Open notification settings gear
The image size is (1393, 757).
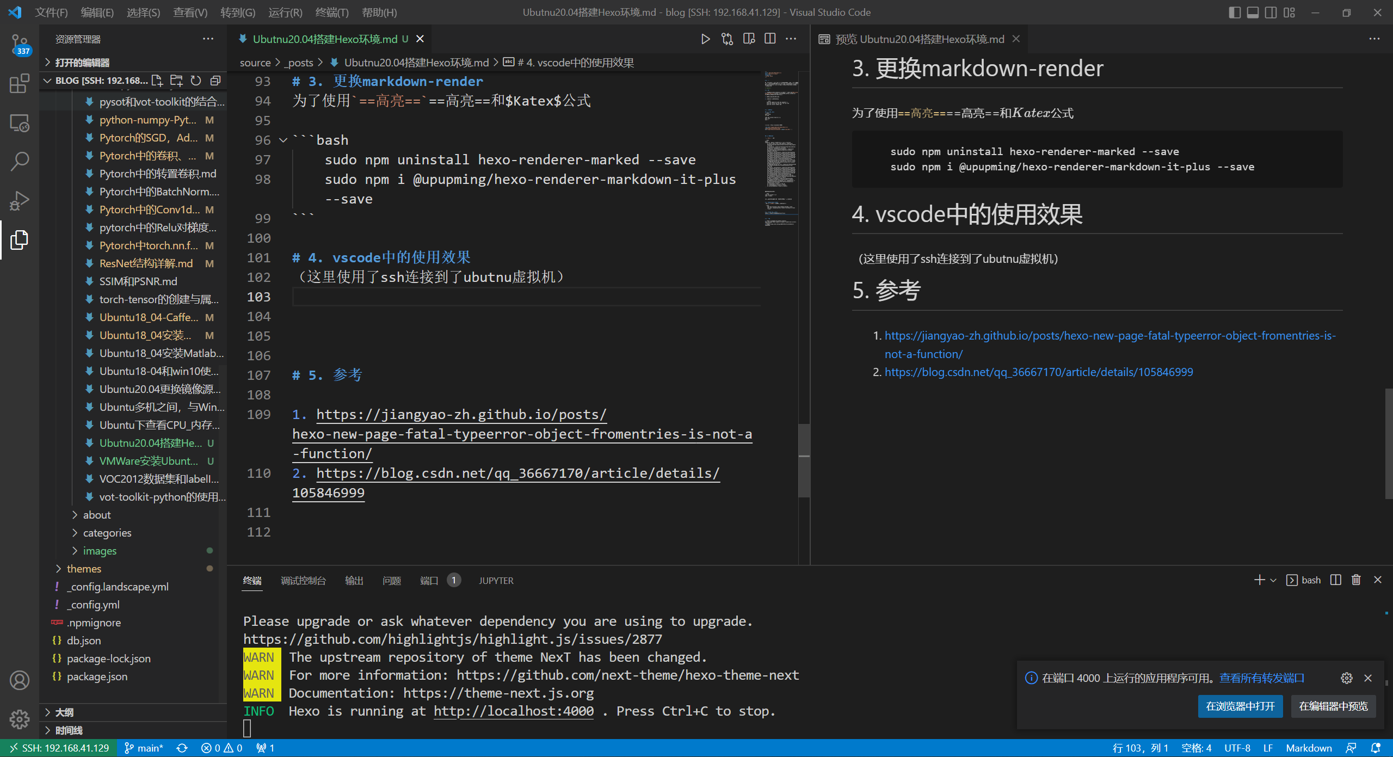coord(1347,678)
